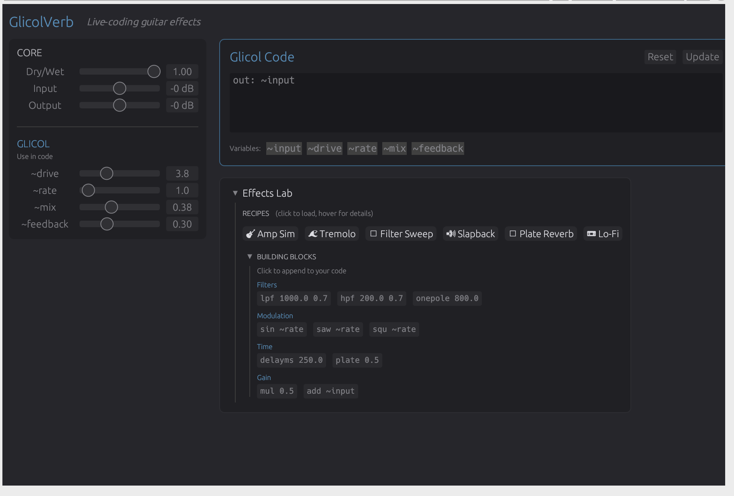Append the add ~input block

(331, 391)
